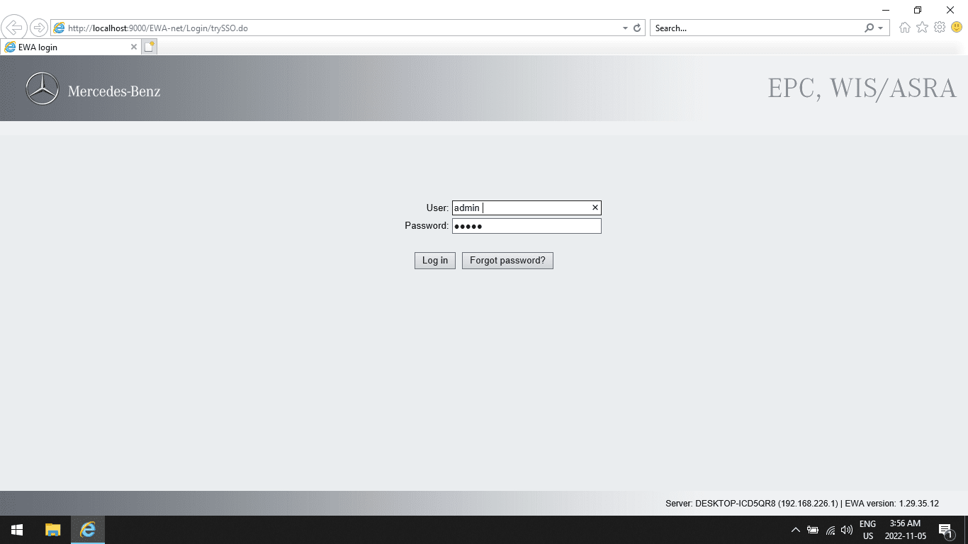Open a new blank tab
Screen dimensions: 968x544
(x=150, y=47)
